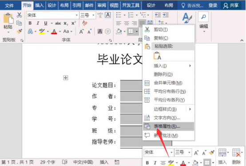Switch to the 审阅 Review tab

(x=102, y=5)
